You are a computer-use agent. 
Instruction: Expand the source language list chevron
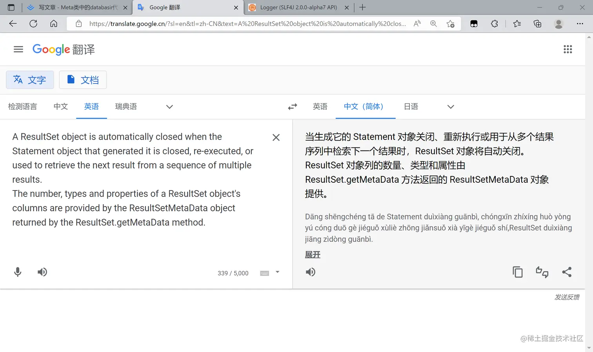point(169,107)
